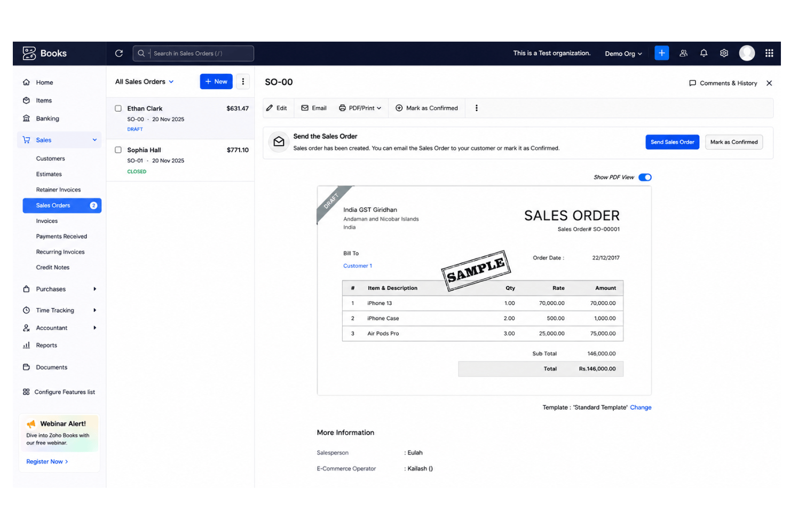This screenshot has width=790, height=527.
Task: Toggle the Show PDF View switch
Action: (x=645, y=177)
